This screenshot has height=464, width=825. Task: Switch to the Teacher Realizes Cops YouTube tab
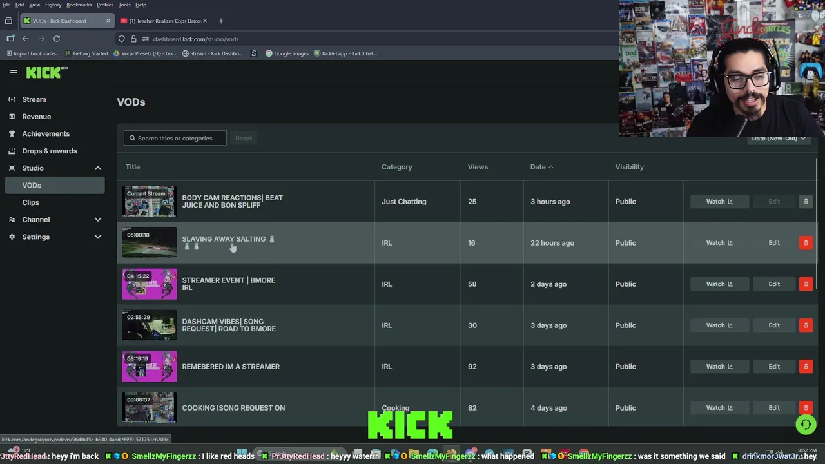pos(164,21)
